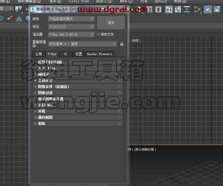The image size is (223, 186).
Task: Toggle the Ribbon toolbar icon
Action: [x=169, y=9]
